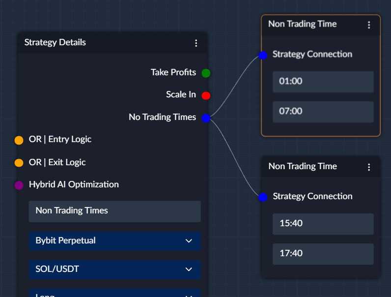This screenshot has width=391, height=297.
Task: Edit the 01:00 start time field
Action: pyautogui.click(x=323, y=82)
